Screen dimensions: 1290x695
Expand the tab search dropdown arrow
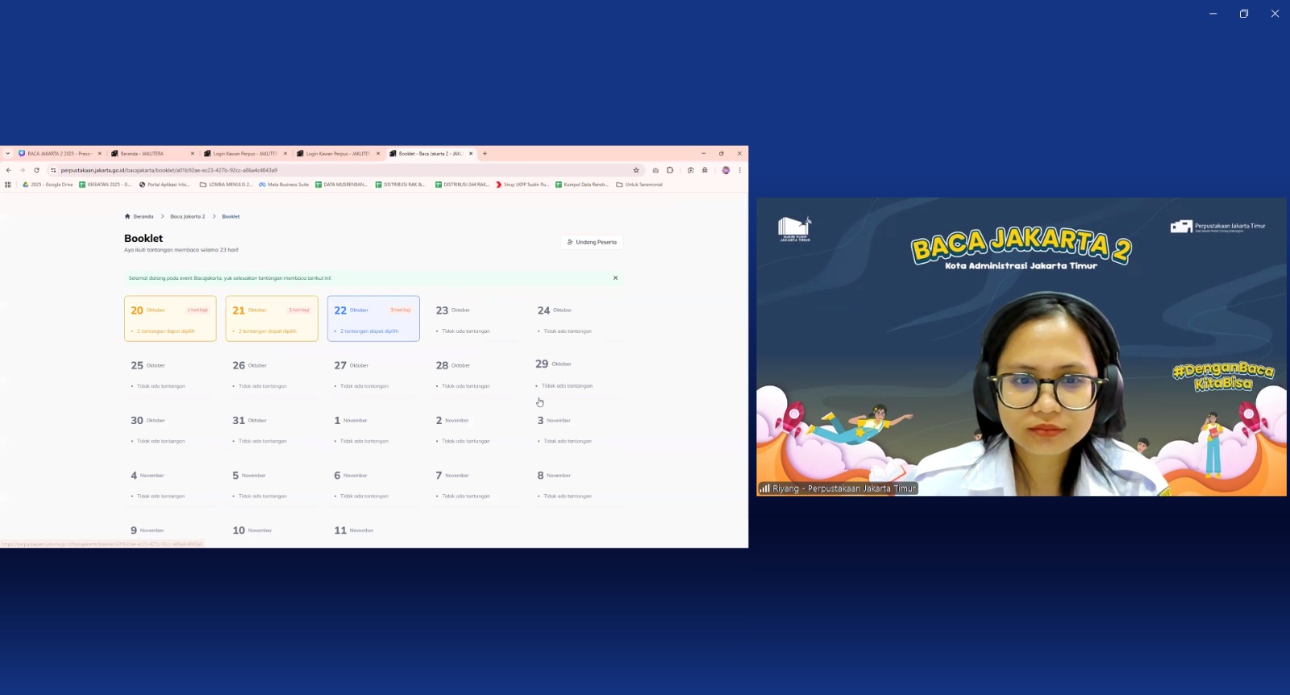8,153
